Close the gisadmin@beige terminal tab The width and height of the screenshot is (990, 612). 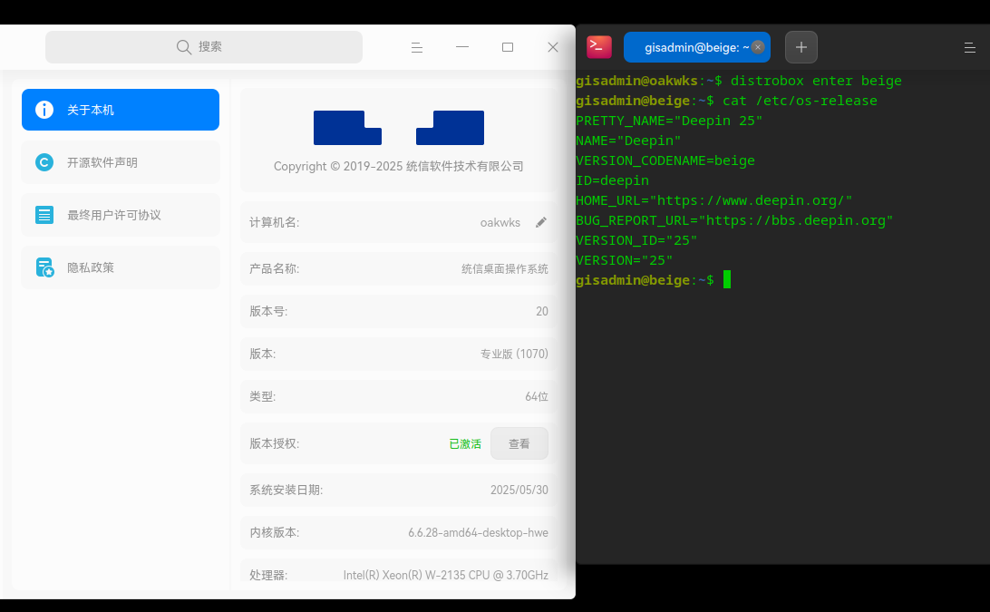coord(758,47)
